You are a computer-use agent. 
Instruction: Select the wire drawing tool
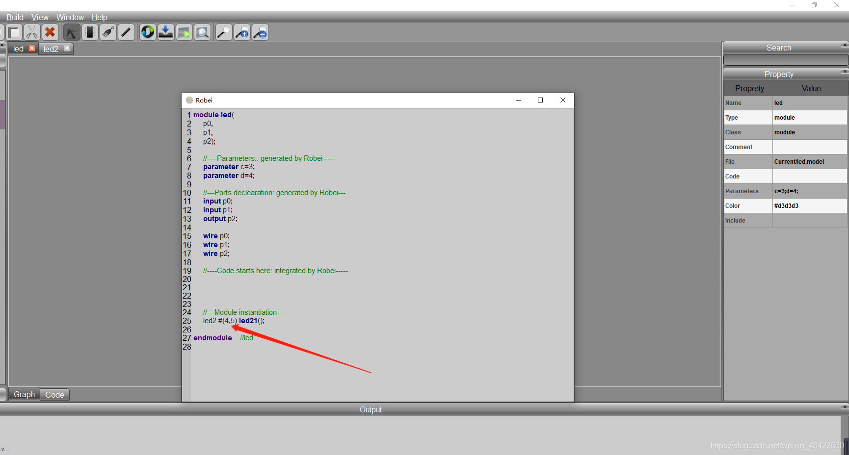(x=126, y=32)
